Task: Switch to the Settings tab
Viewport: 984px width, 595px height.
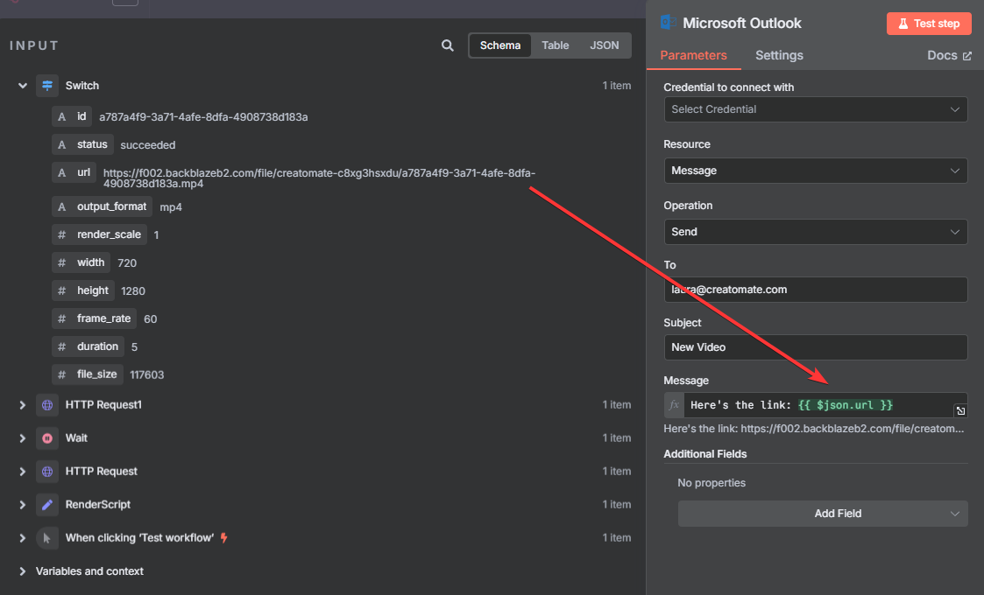Action: click(779, 55)
